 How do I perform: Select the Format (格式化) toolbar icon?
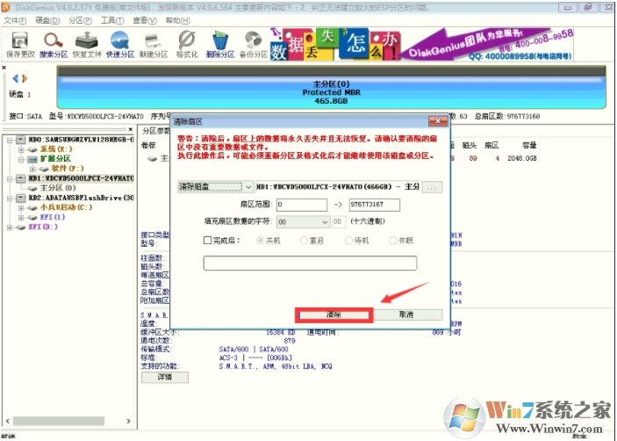tap(187, 45)
